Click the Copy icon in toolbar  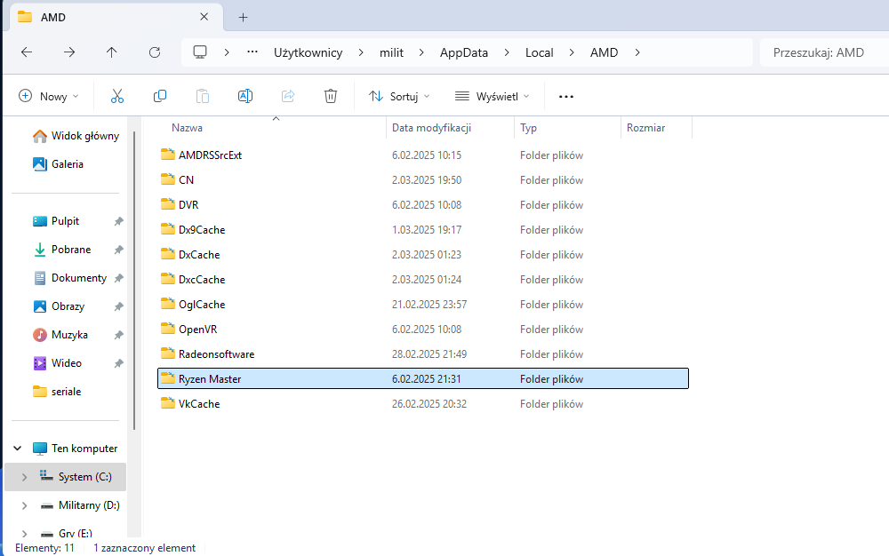click(160, 96)
